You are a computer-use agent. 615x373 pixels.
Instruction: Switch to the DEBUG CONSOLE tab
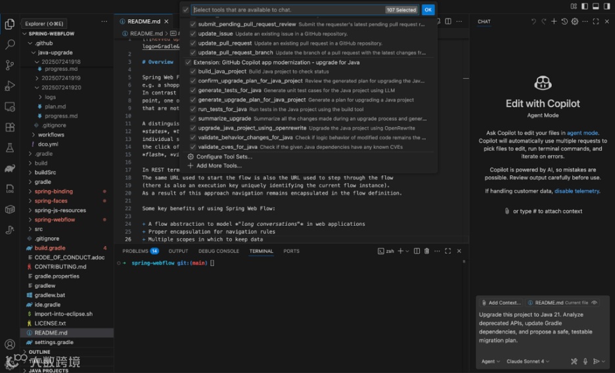point(218,251)
